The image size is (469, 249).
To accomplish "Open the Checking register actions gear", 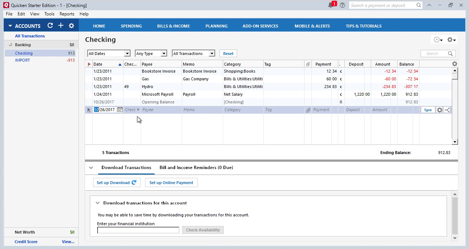I will (x=451, y=40).
